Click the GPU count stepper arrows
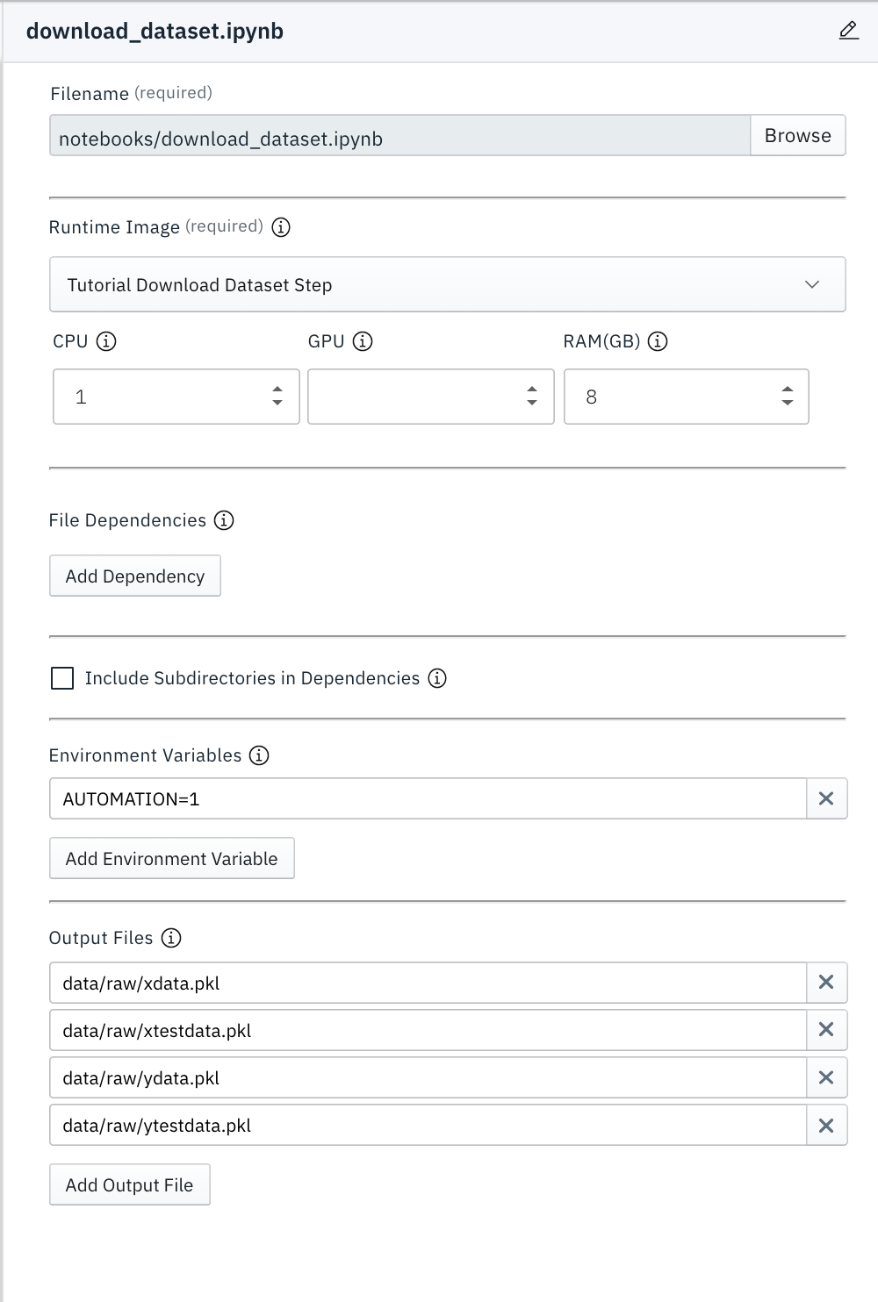Viewport: 878px width, 1302px height. click(x=532, y=397)
